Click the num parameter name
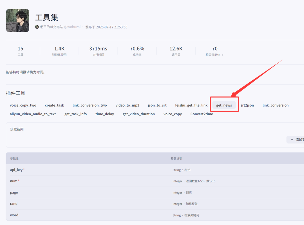Screen dimensions: 304x225 14,181
